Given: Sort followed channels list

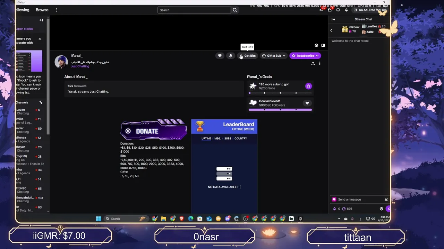Looking at the screenshot, I should click(x=41, y=102).
